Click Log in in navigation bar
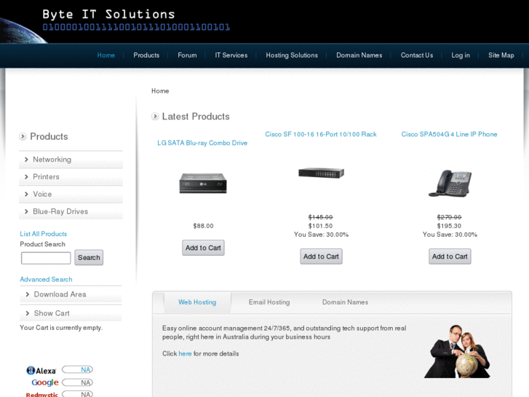529x397 pixels. pos(461,55)
